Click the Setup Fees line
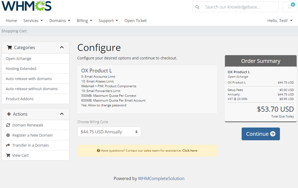The height and width of the screenshot is (188, 298). tap(261, 90)
